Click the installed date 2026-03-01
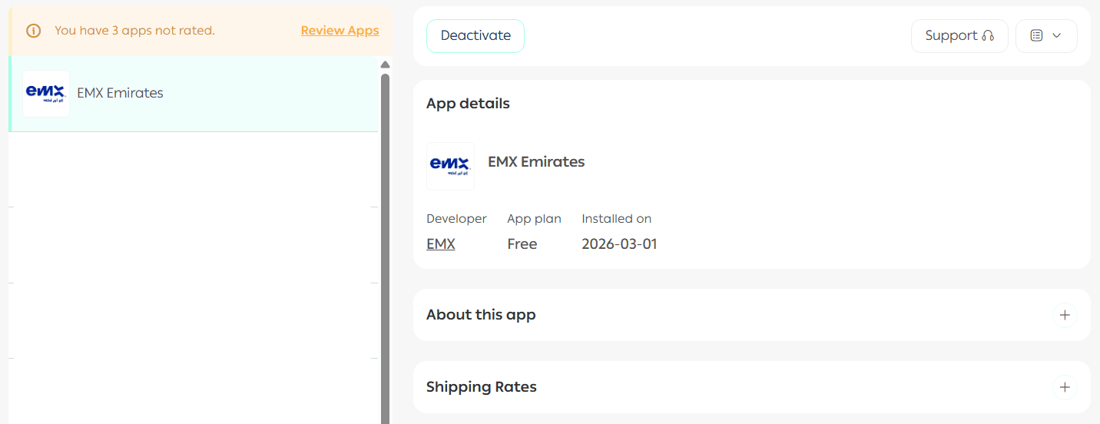 click(619, 244)
